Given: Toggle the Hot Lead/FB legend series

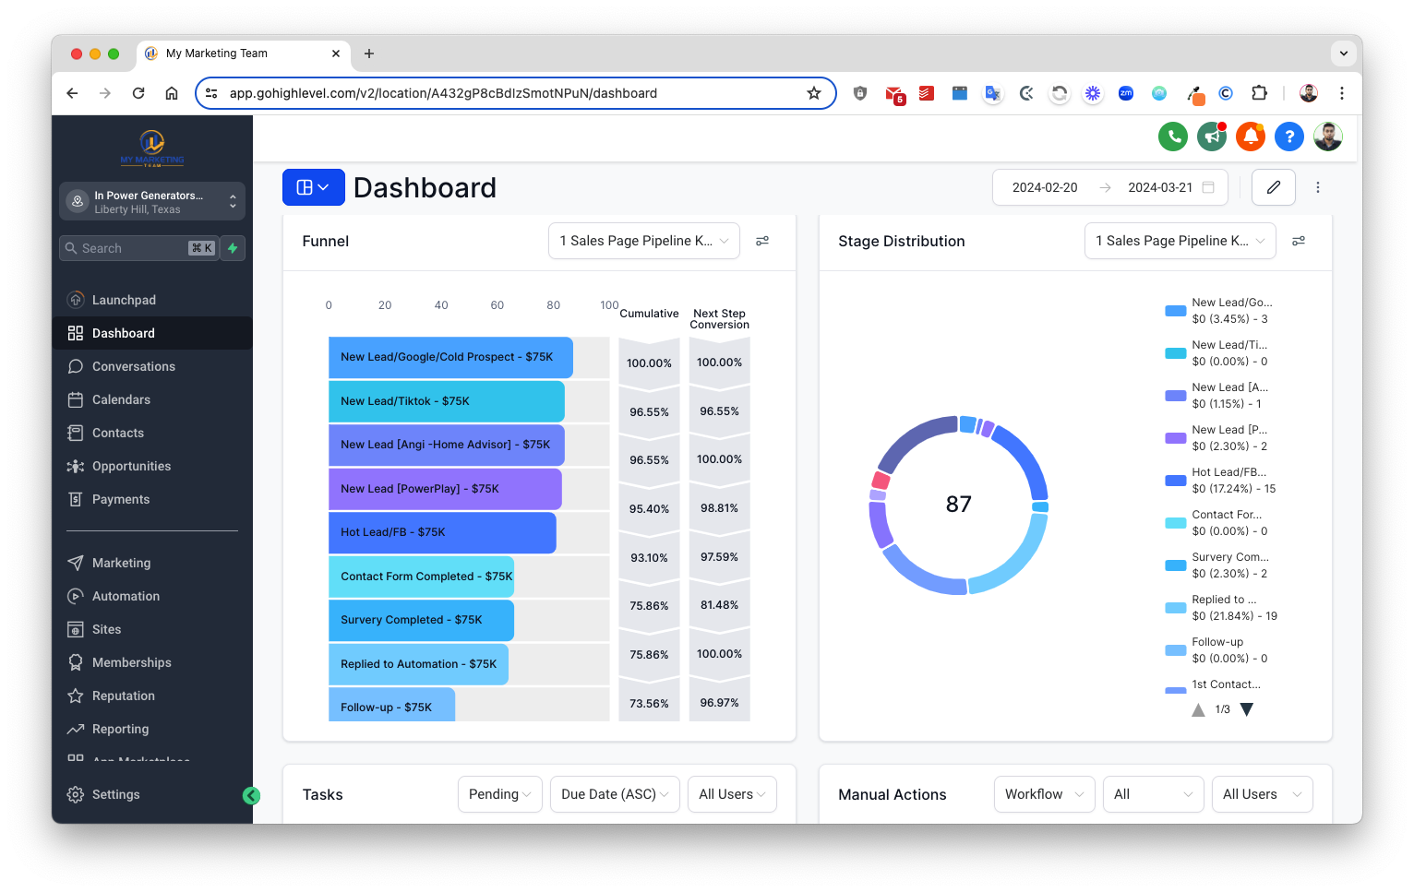Looking at the screenshot, I should coord(1228,480).
